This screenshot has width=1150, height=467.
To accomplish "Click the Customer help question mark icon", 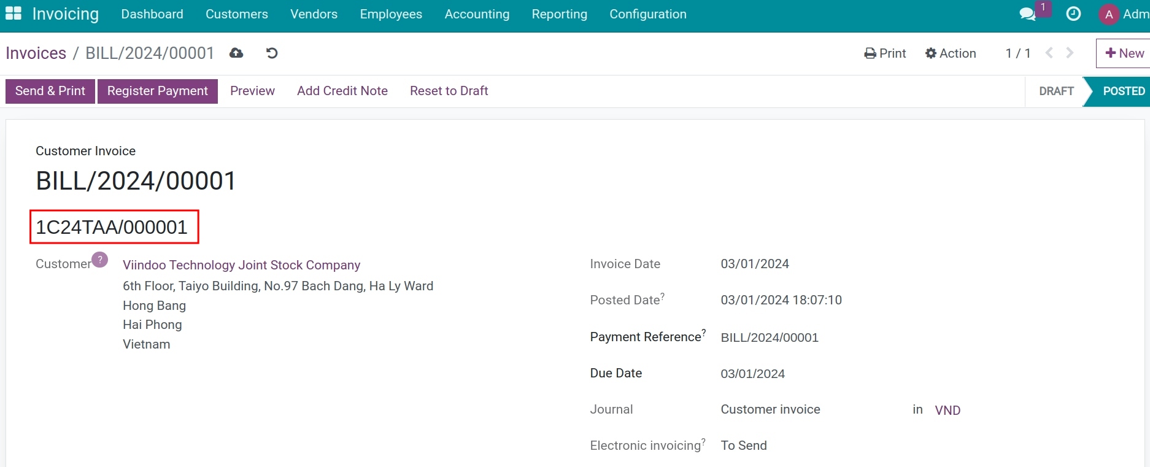I will coord(100,260).
